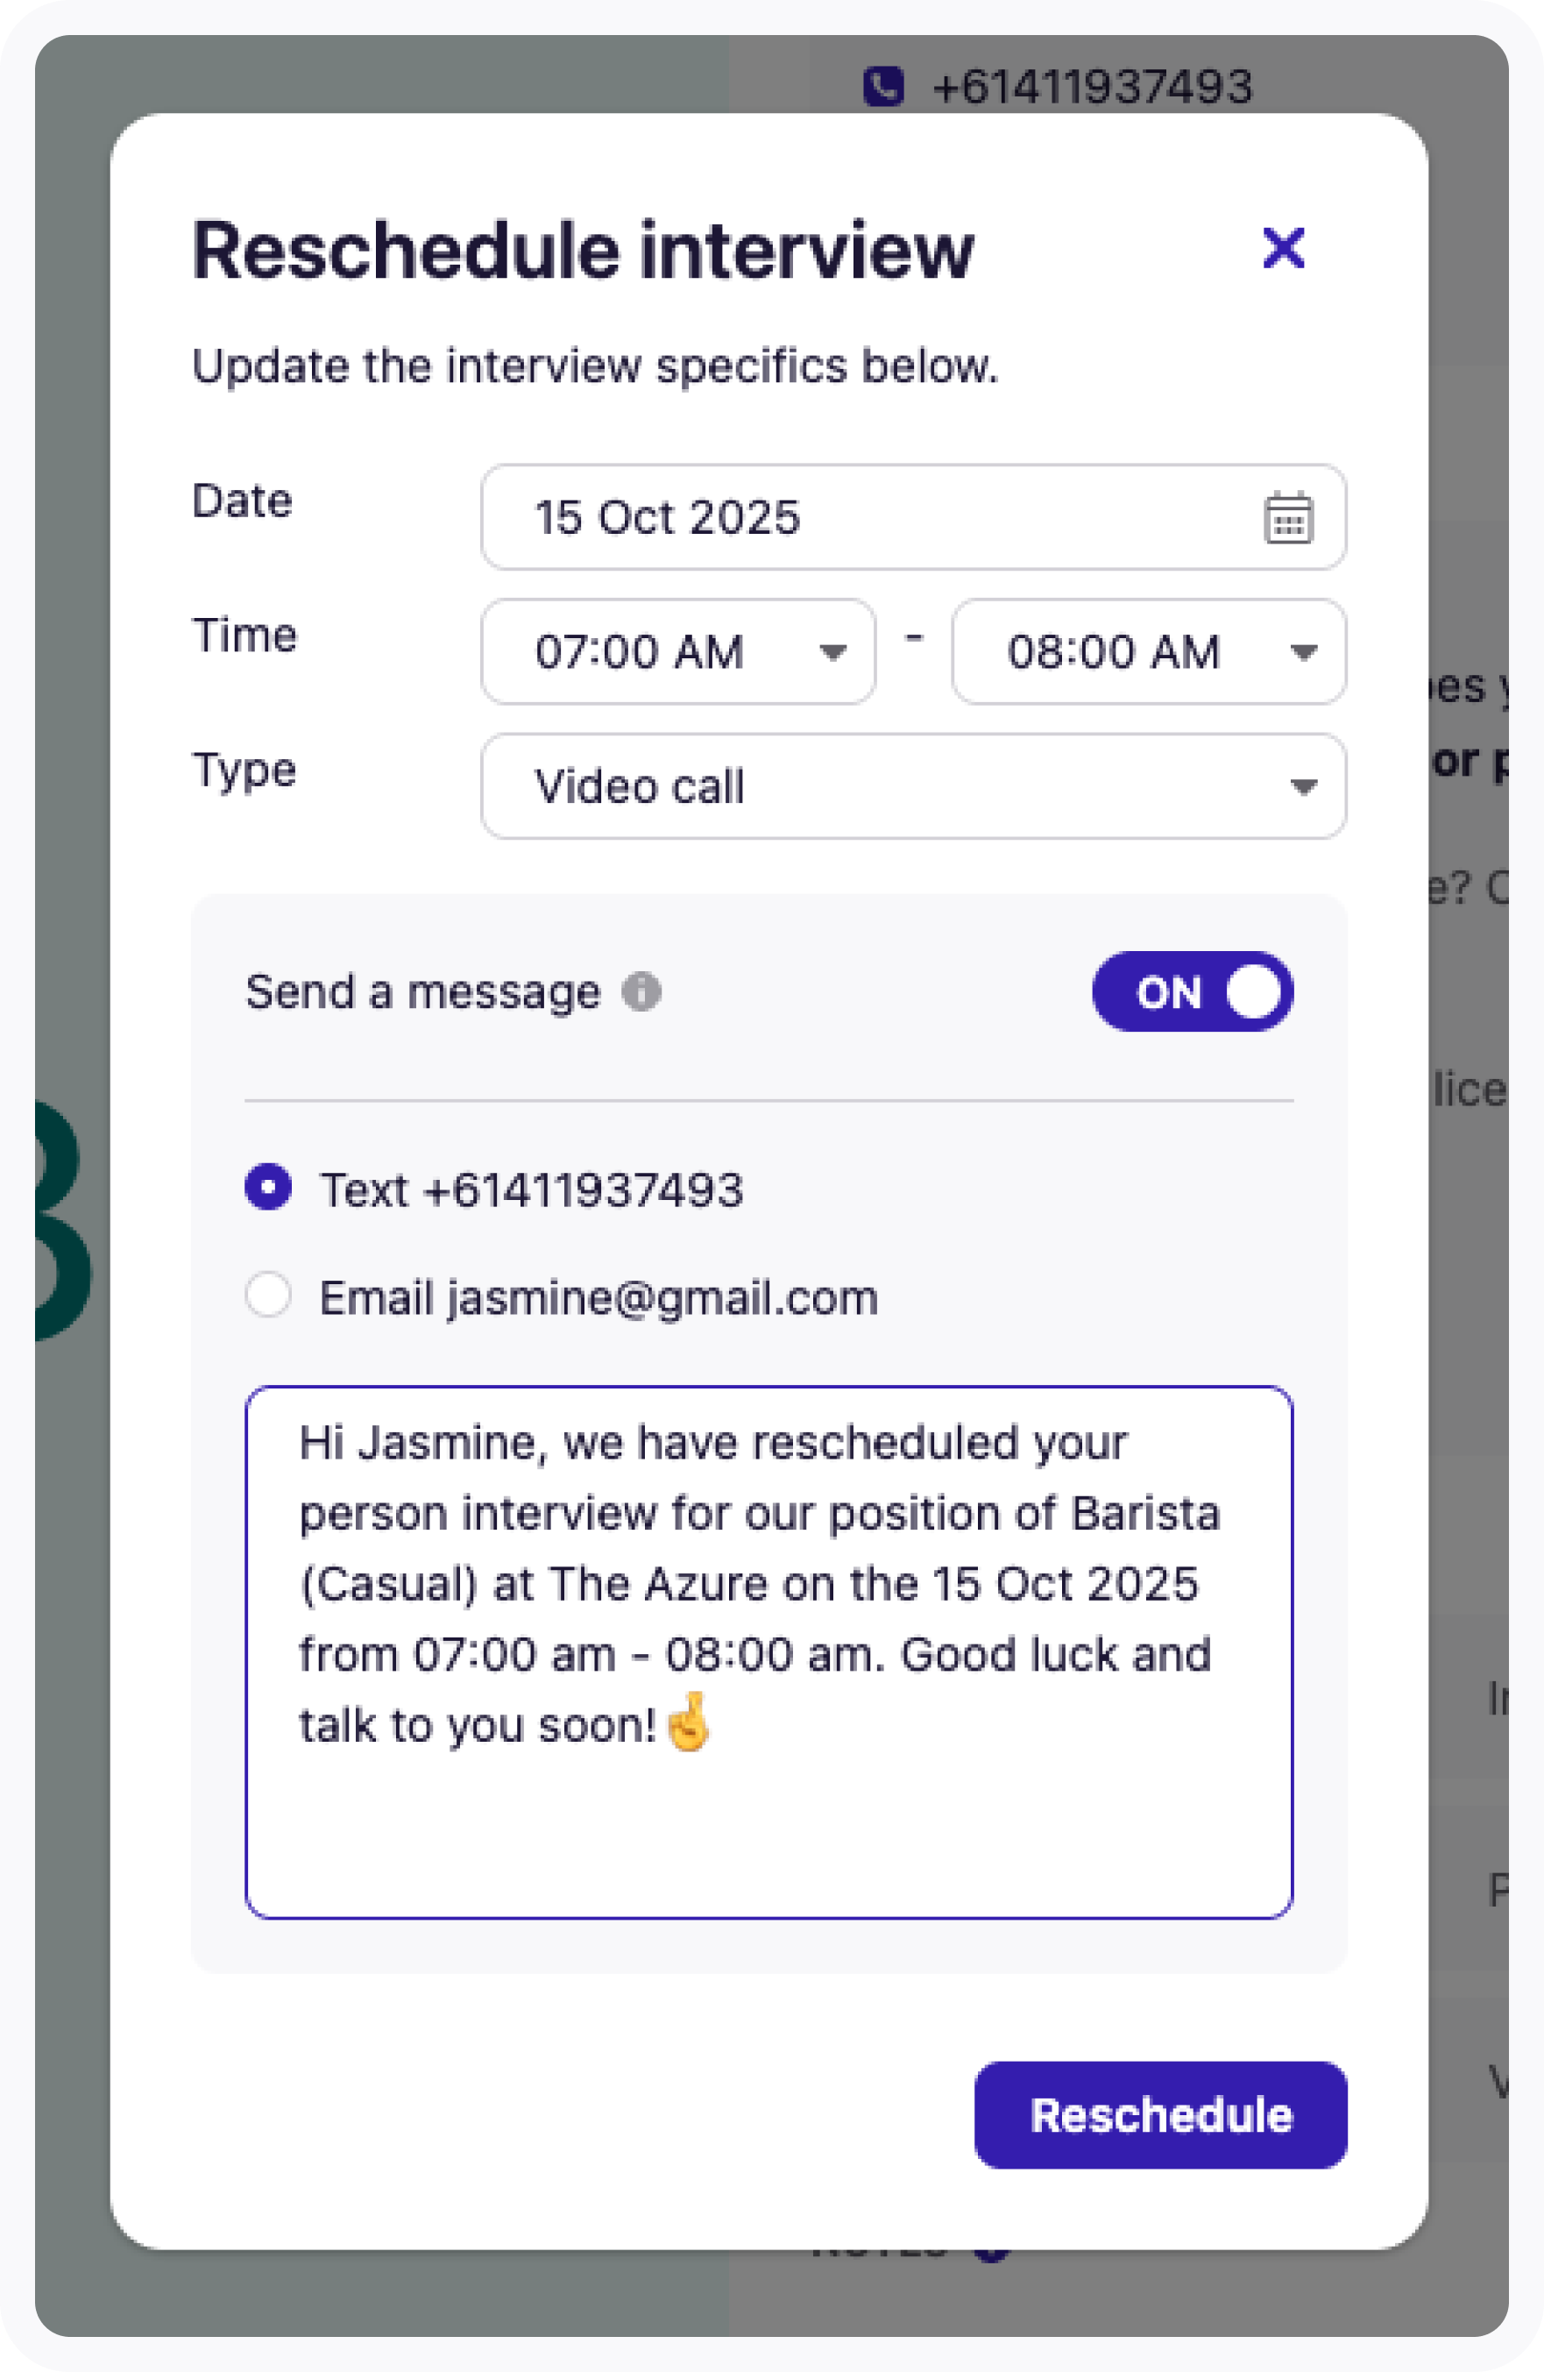Click the crossed-fingers emoji in message
1544x2372 pixels.
coord(687,1722)
